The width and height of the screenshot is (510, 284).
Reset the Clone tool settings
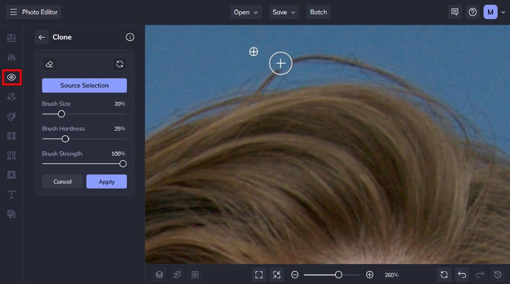tap(120, 64)
